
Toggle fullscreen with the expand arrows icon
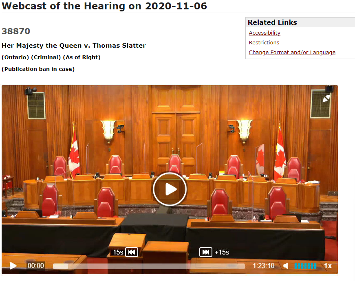(326, 98)
